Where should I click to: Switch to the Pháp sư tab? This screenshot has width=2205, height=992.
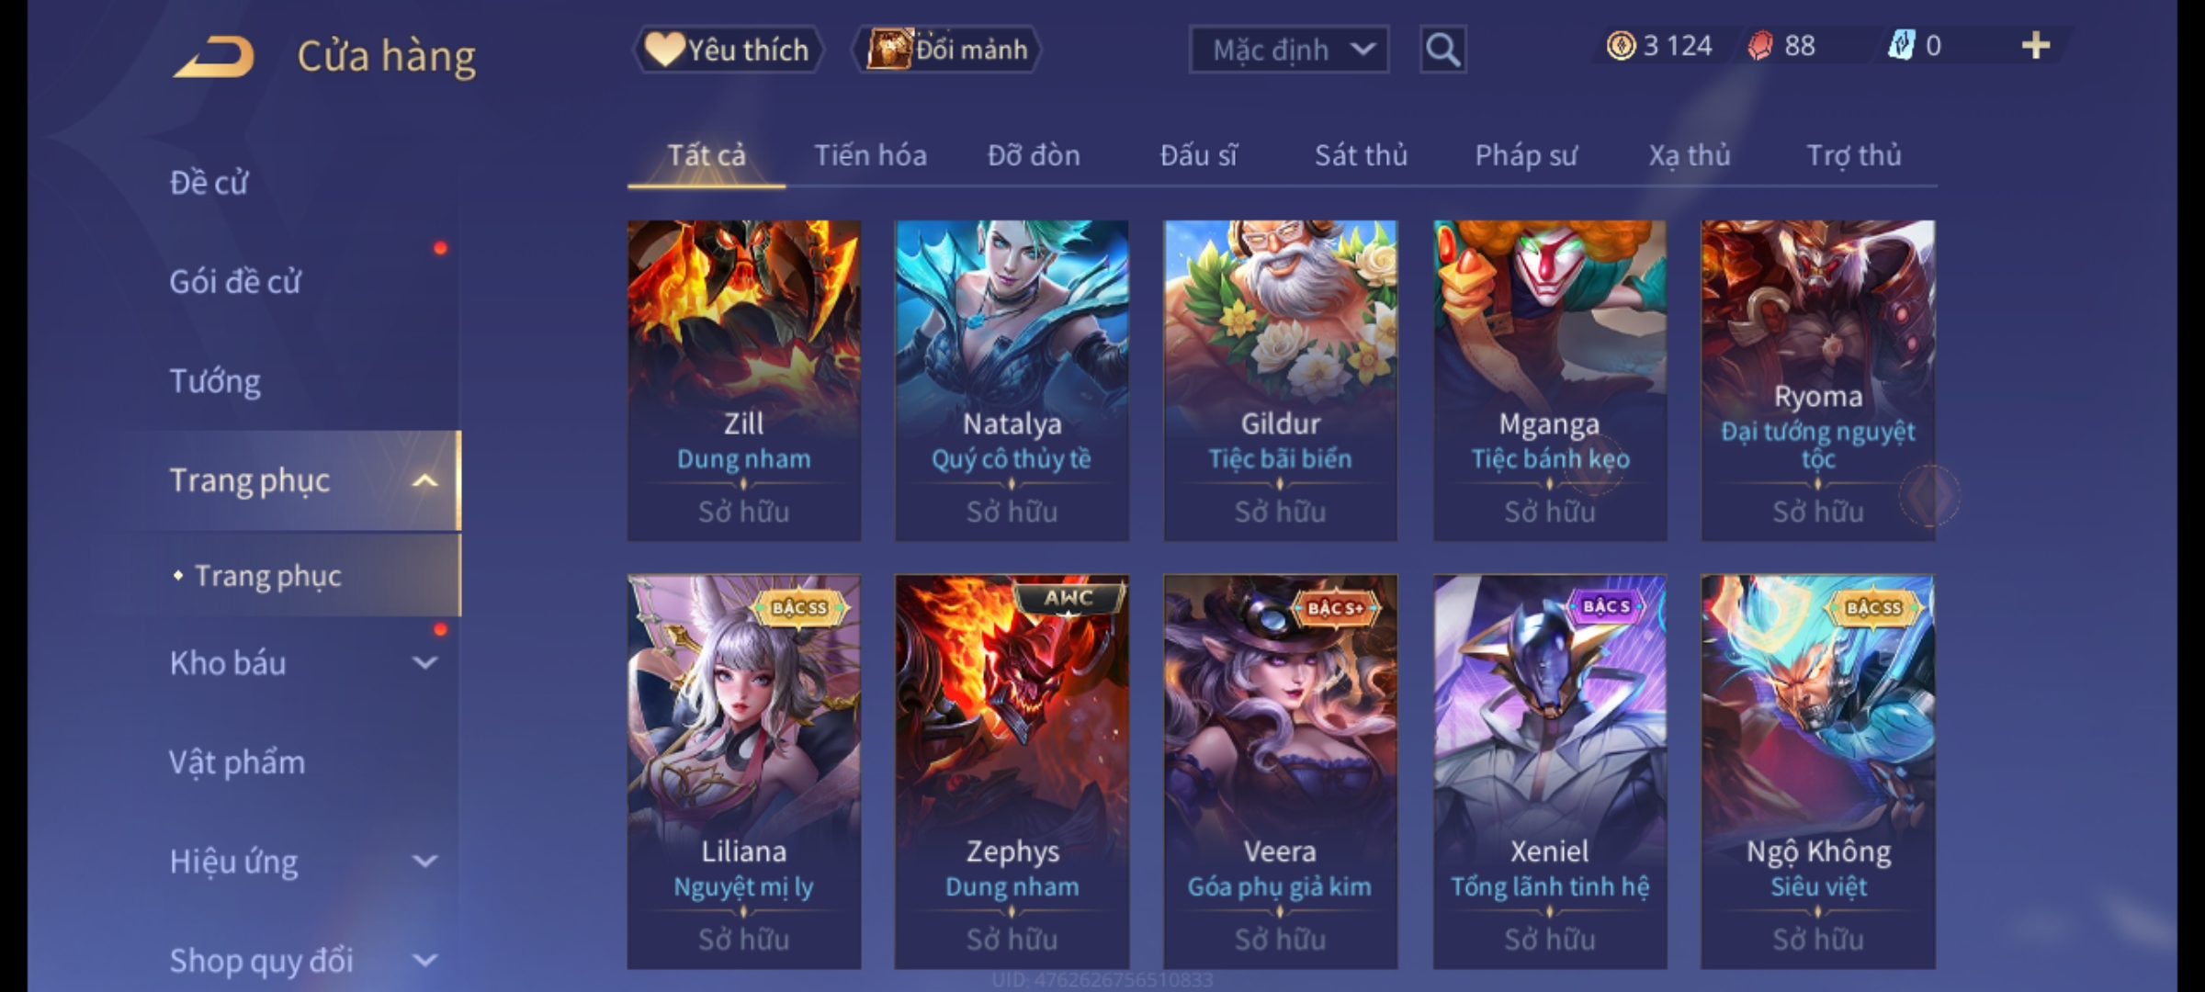(1526, 155)
